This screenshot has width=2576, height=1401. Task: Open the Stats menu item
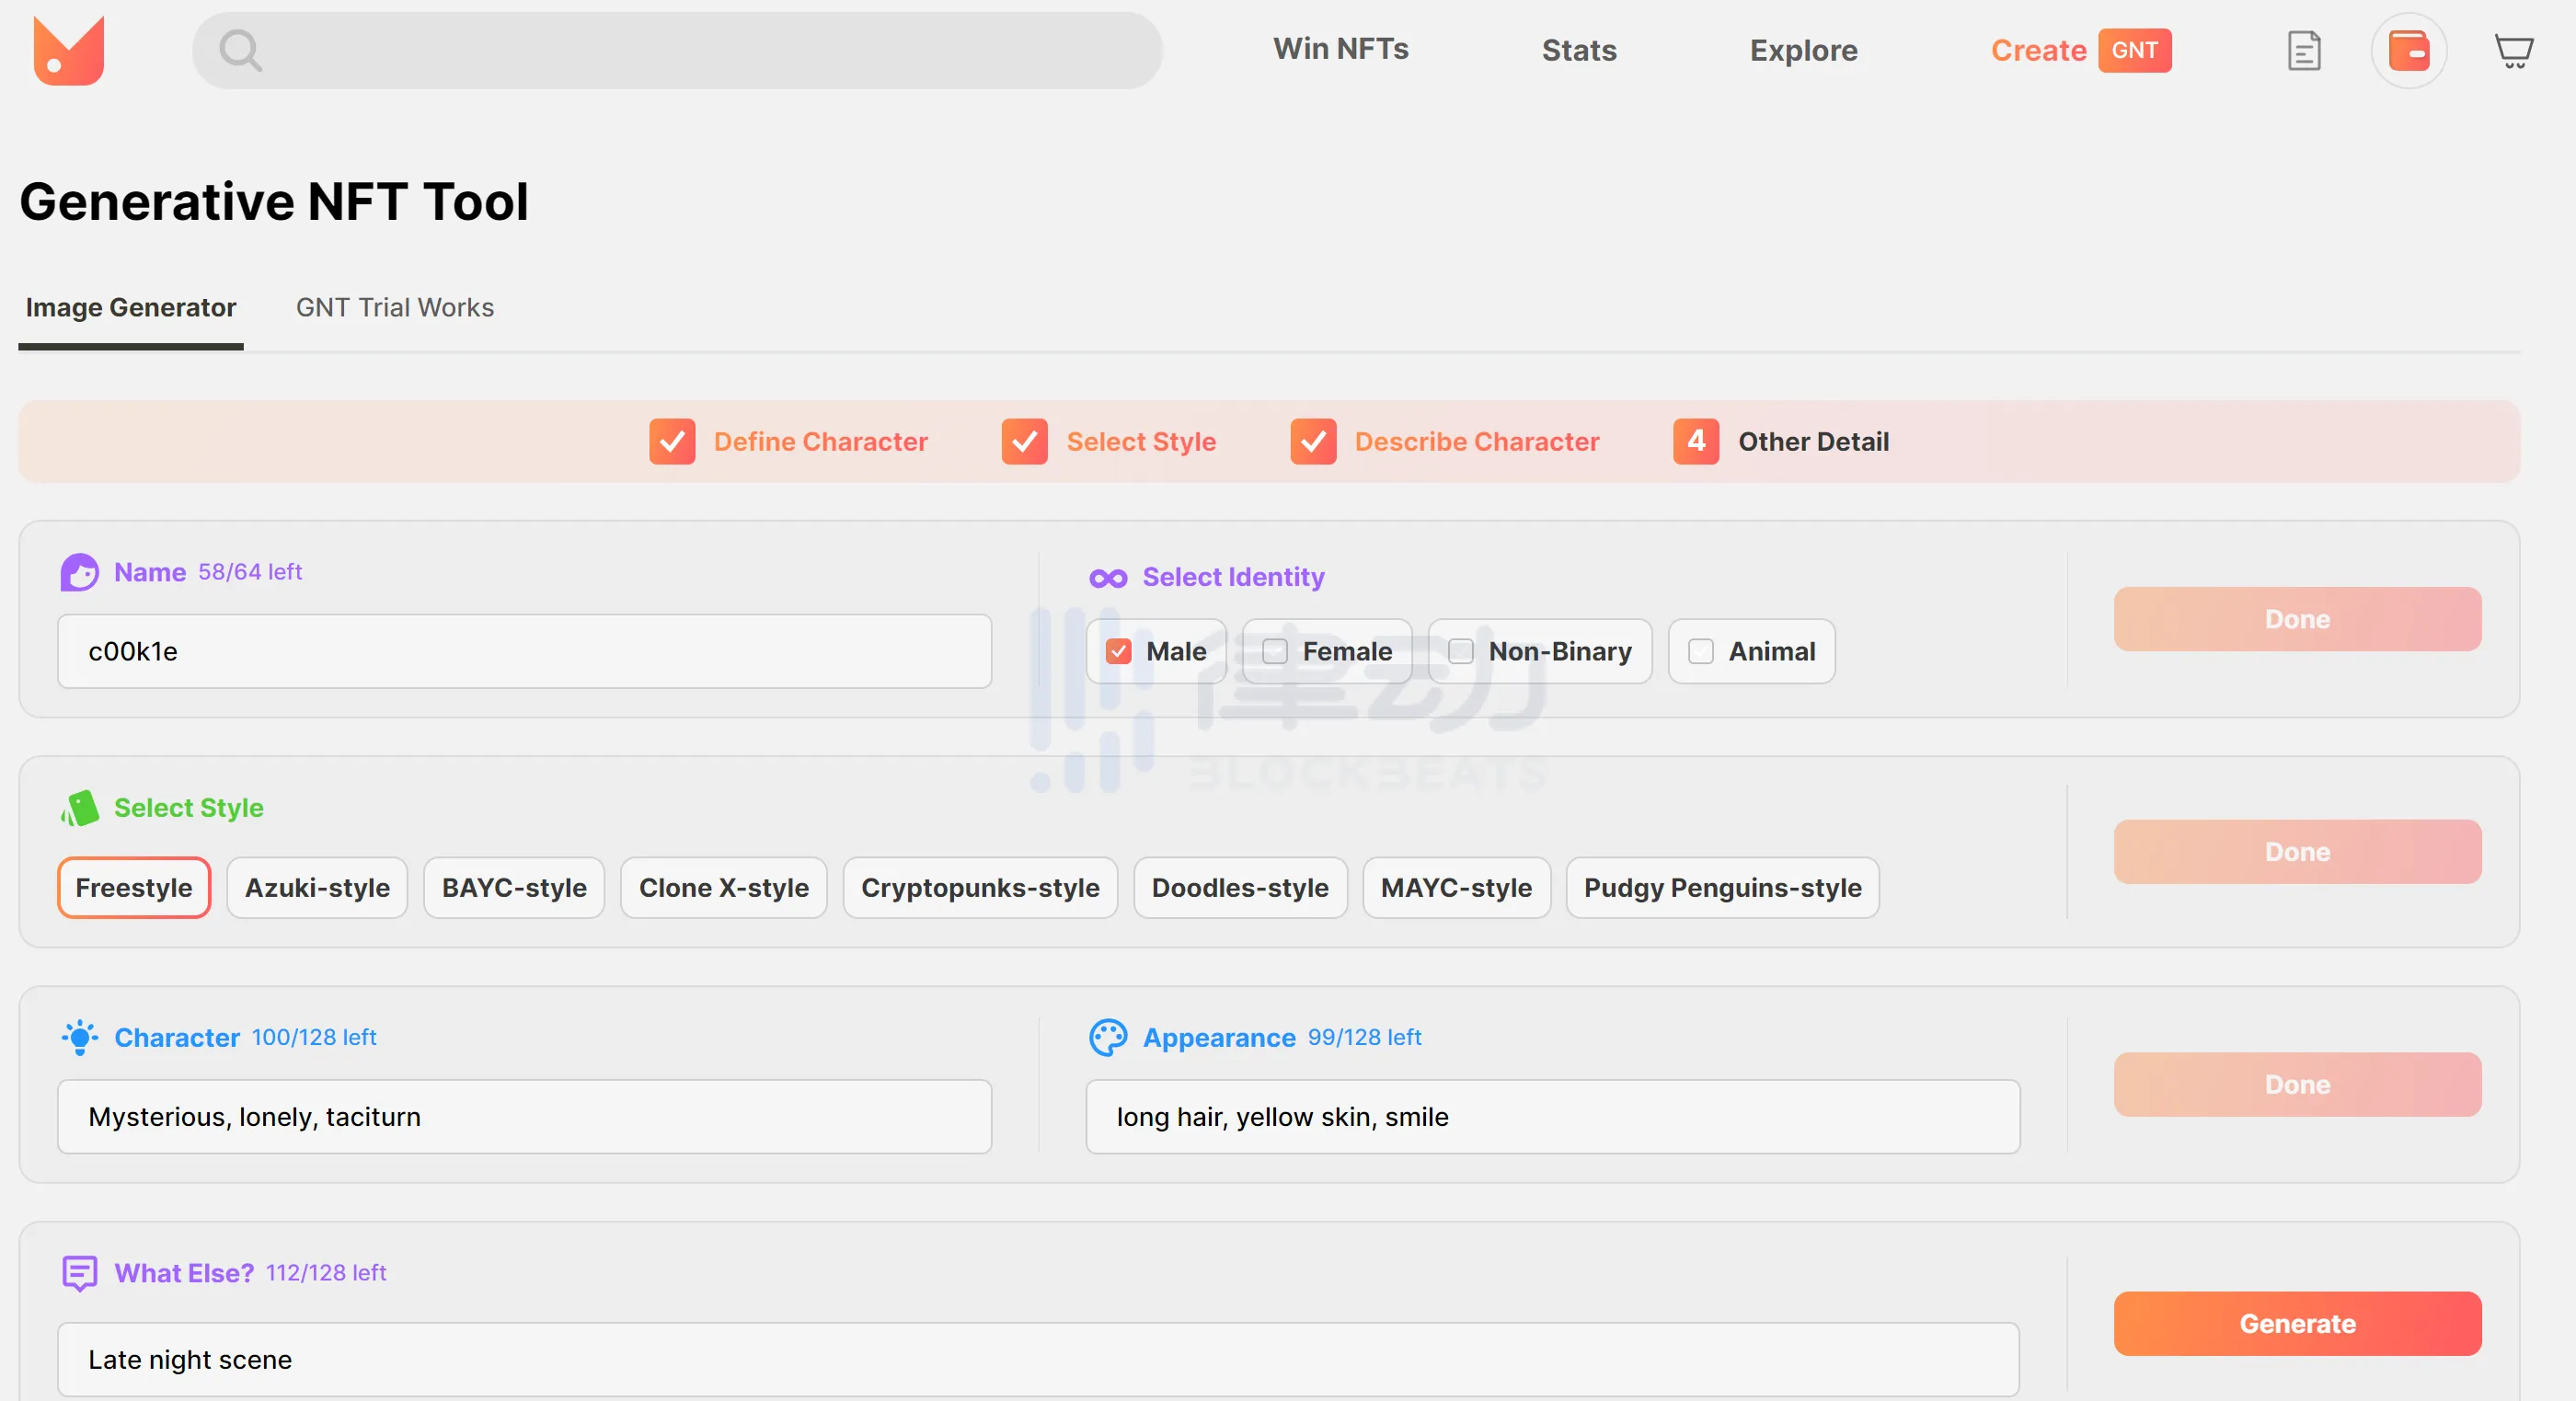tap(1578, 50)
